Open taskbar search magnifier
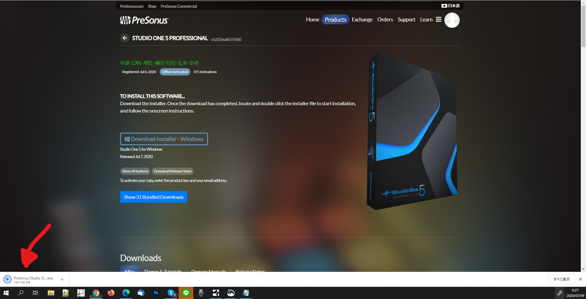The height and width of the screenshot is (299, 586). tap(21, 293)
